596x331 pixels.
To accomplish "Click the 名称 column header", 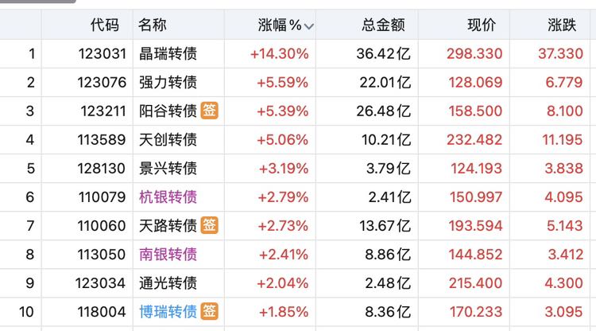I will pos(153,25).
